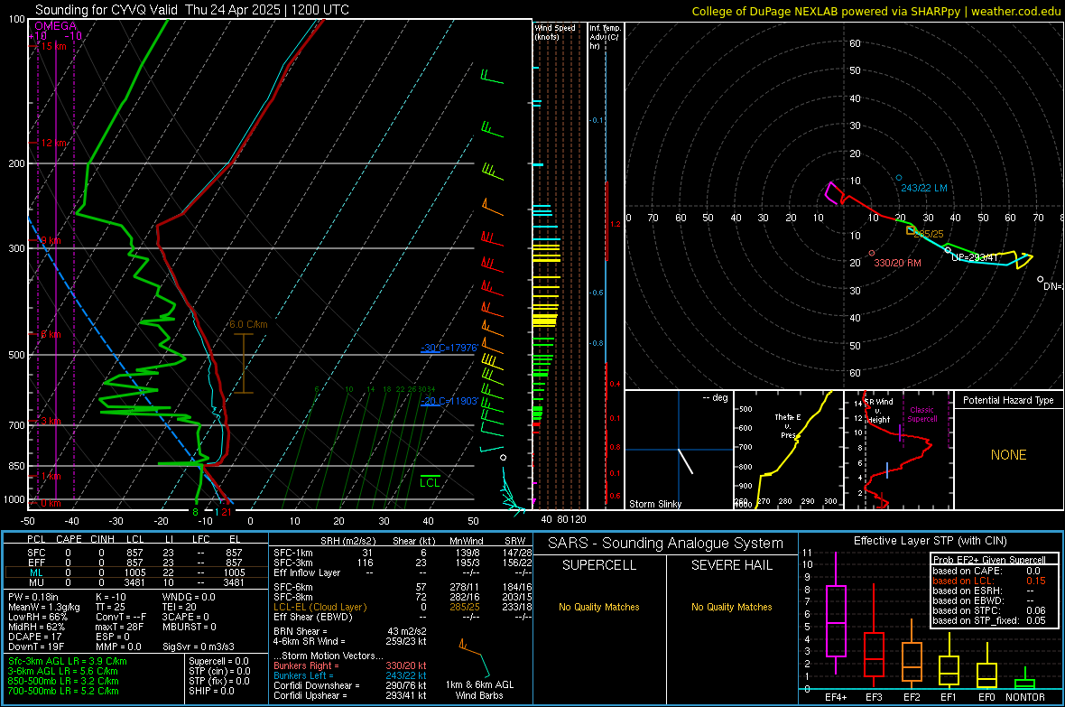Select the Corfidi upshear circle marker on hodograph
Screen dimensions: 1065x707
(x=949, y=250)
